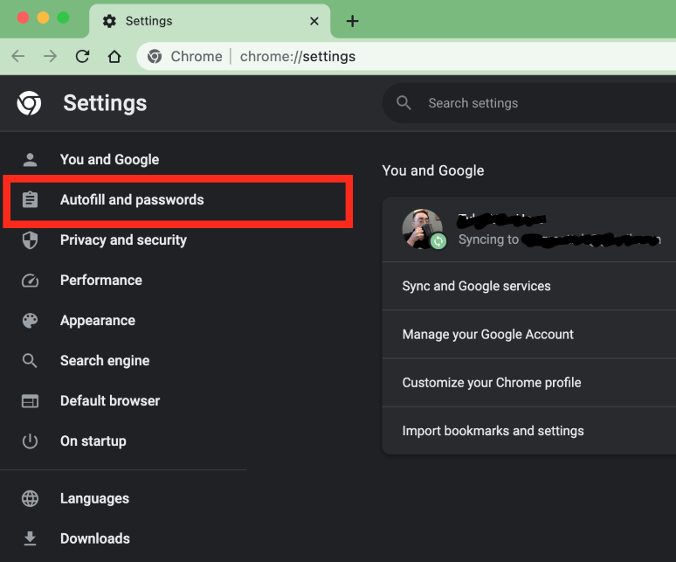The height and width of the screenshot is (562, 676).
Task: Focus the Search settings field
Action: pos(529,103)
